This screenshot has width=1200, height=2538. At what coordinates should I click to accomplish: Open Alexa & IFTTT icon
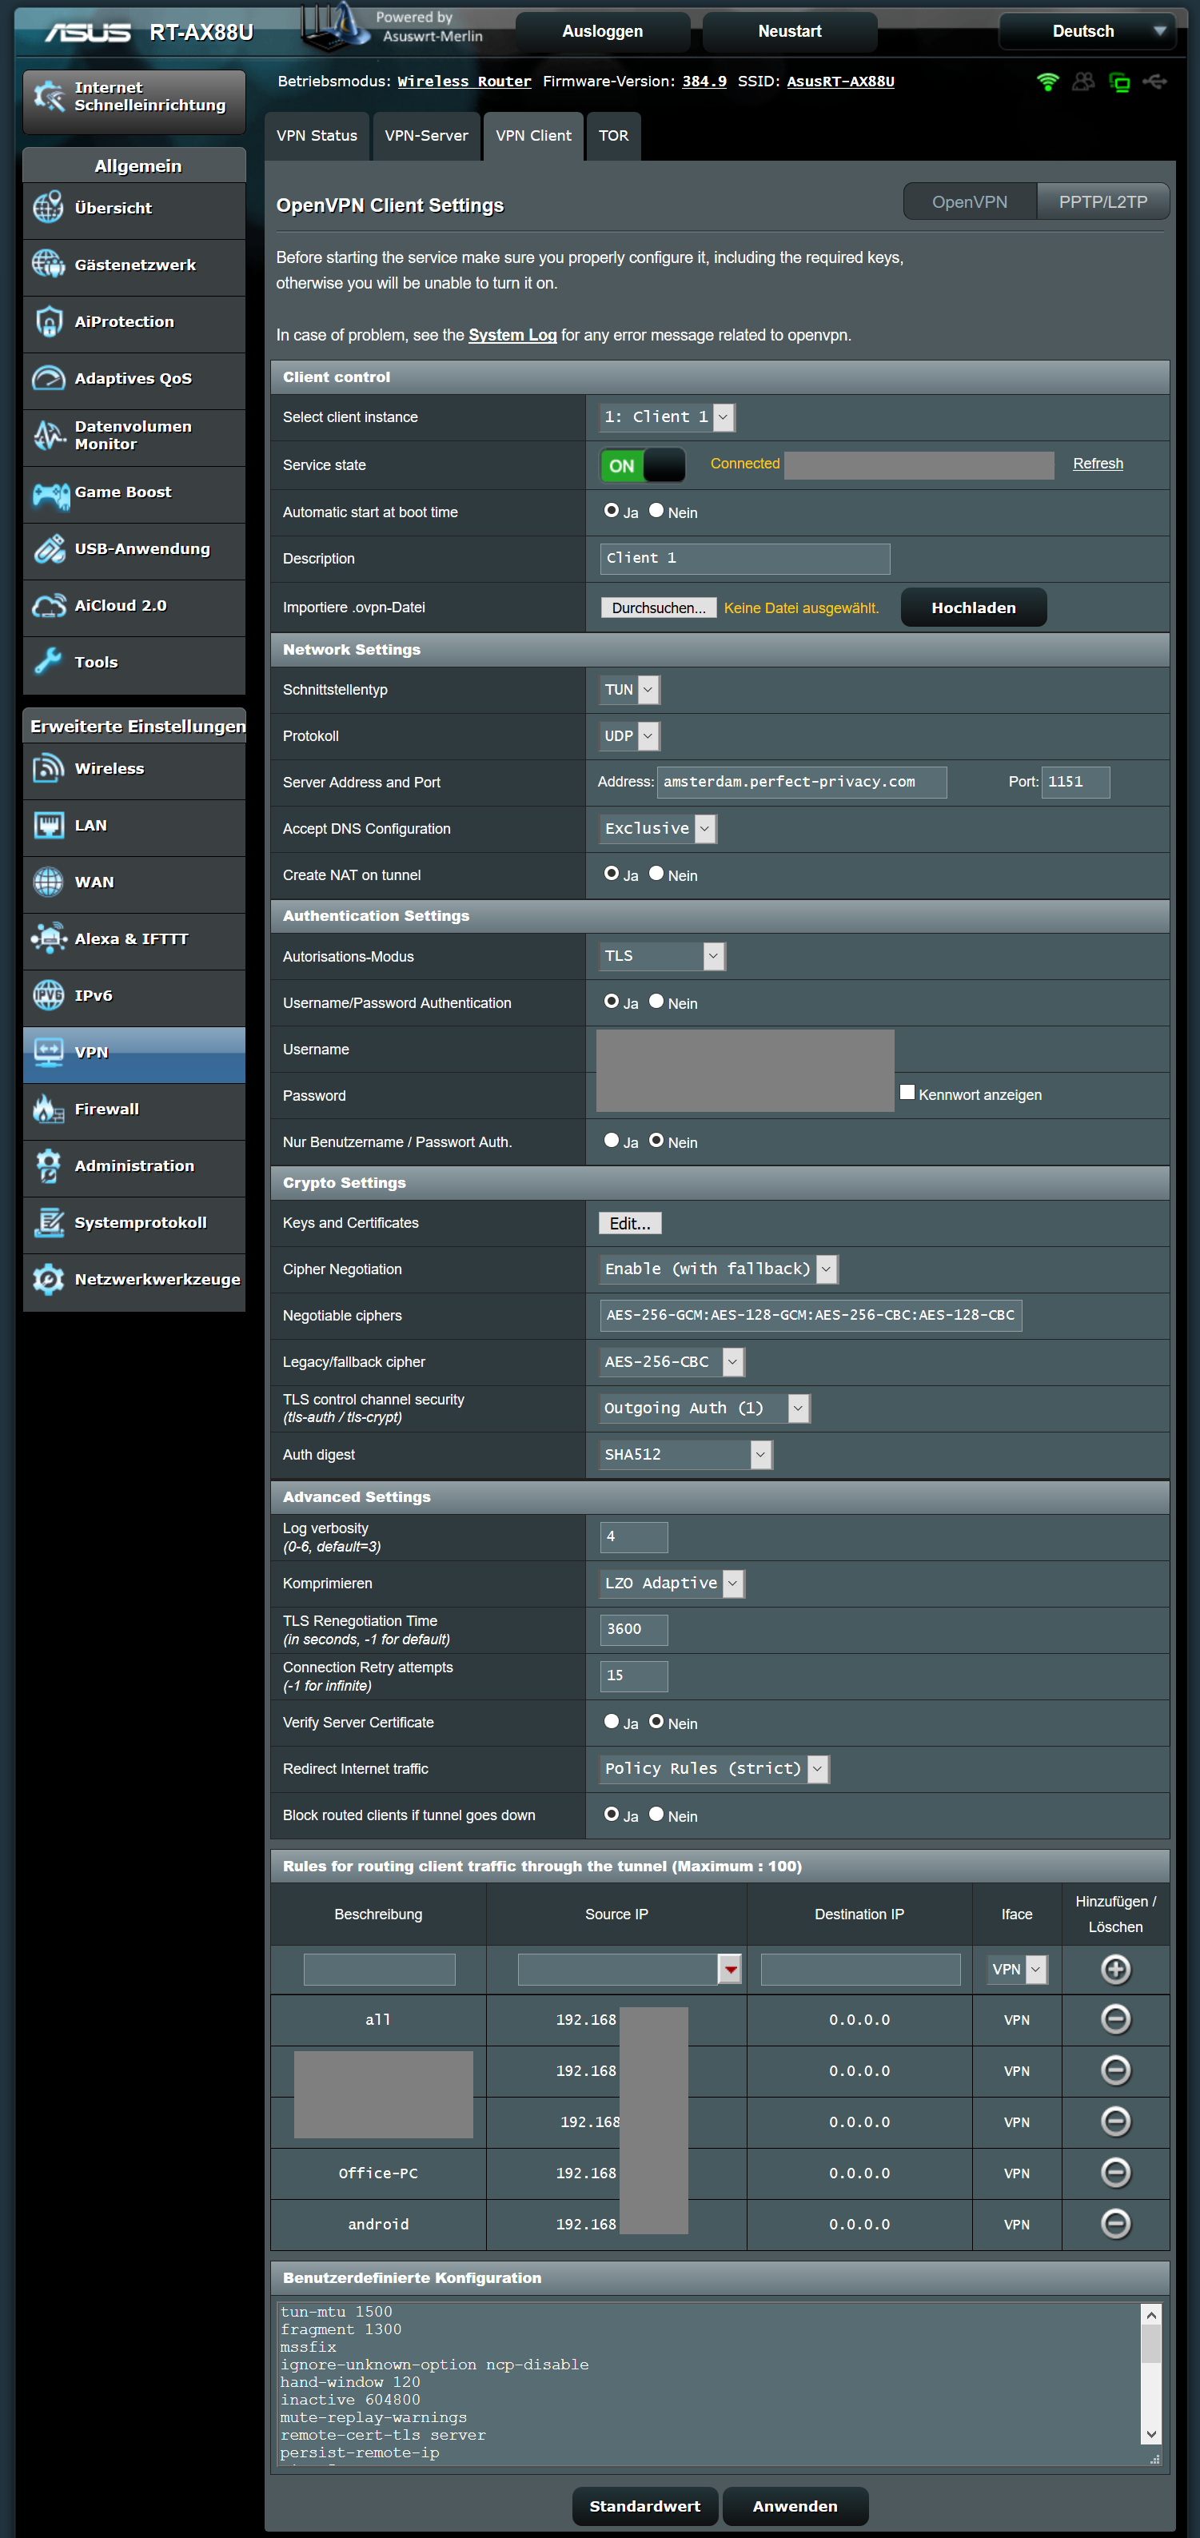pyautogui.click(x=48, y=939)
